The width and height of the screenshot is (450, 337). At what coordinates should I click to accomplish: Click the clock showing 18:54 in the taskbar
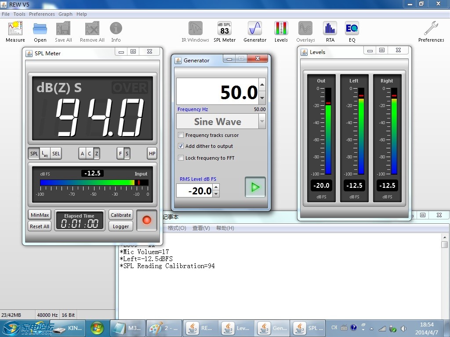pyautogui.click(x=427, y=325)
